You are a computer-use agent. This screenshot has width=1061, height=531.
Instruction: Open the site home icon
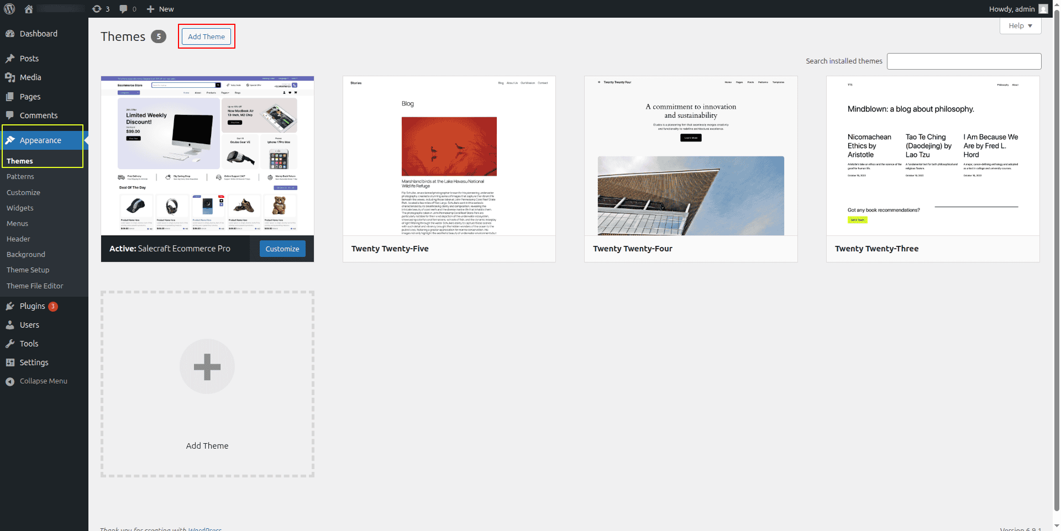click(x=29, y=9)
